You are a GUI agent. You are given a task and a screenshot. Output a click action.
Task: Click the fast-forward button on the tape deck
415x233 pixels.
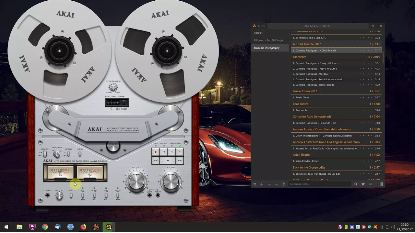click(x=180, y=160)
